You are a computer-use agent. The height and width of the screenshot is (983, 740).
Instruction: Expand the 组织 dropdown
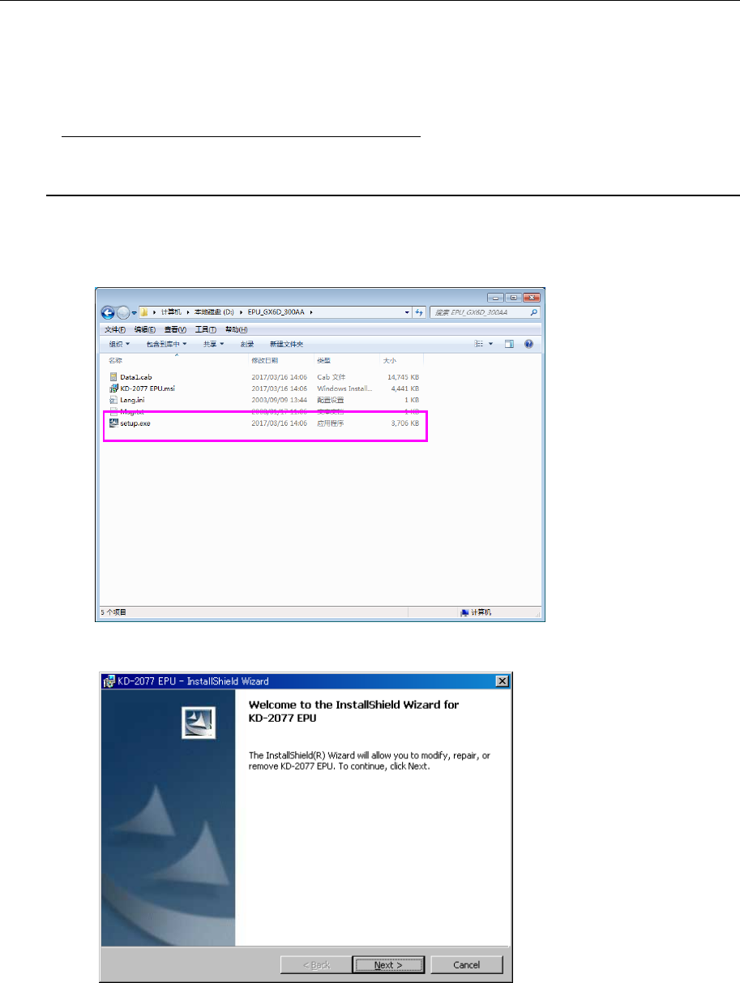point(119,344)
